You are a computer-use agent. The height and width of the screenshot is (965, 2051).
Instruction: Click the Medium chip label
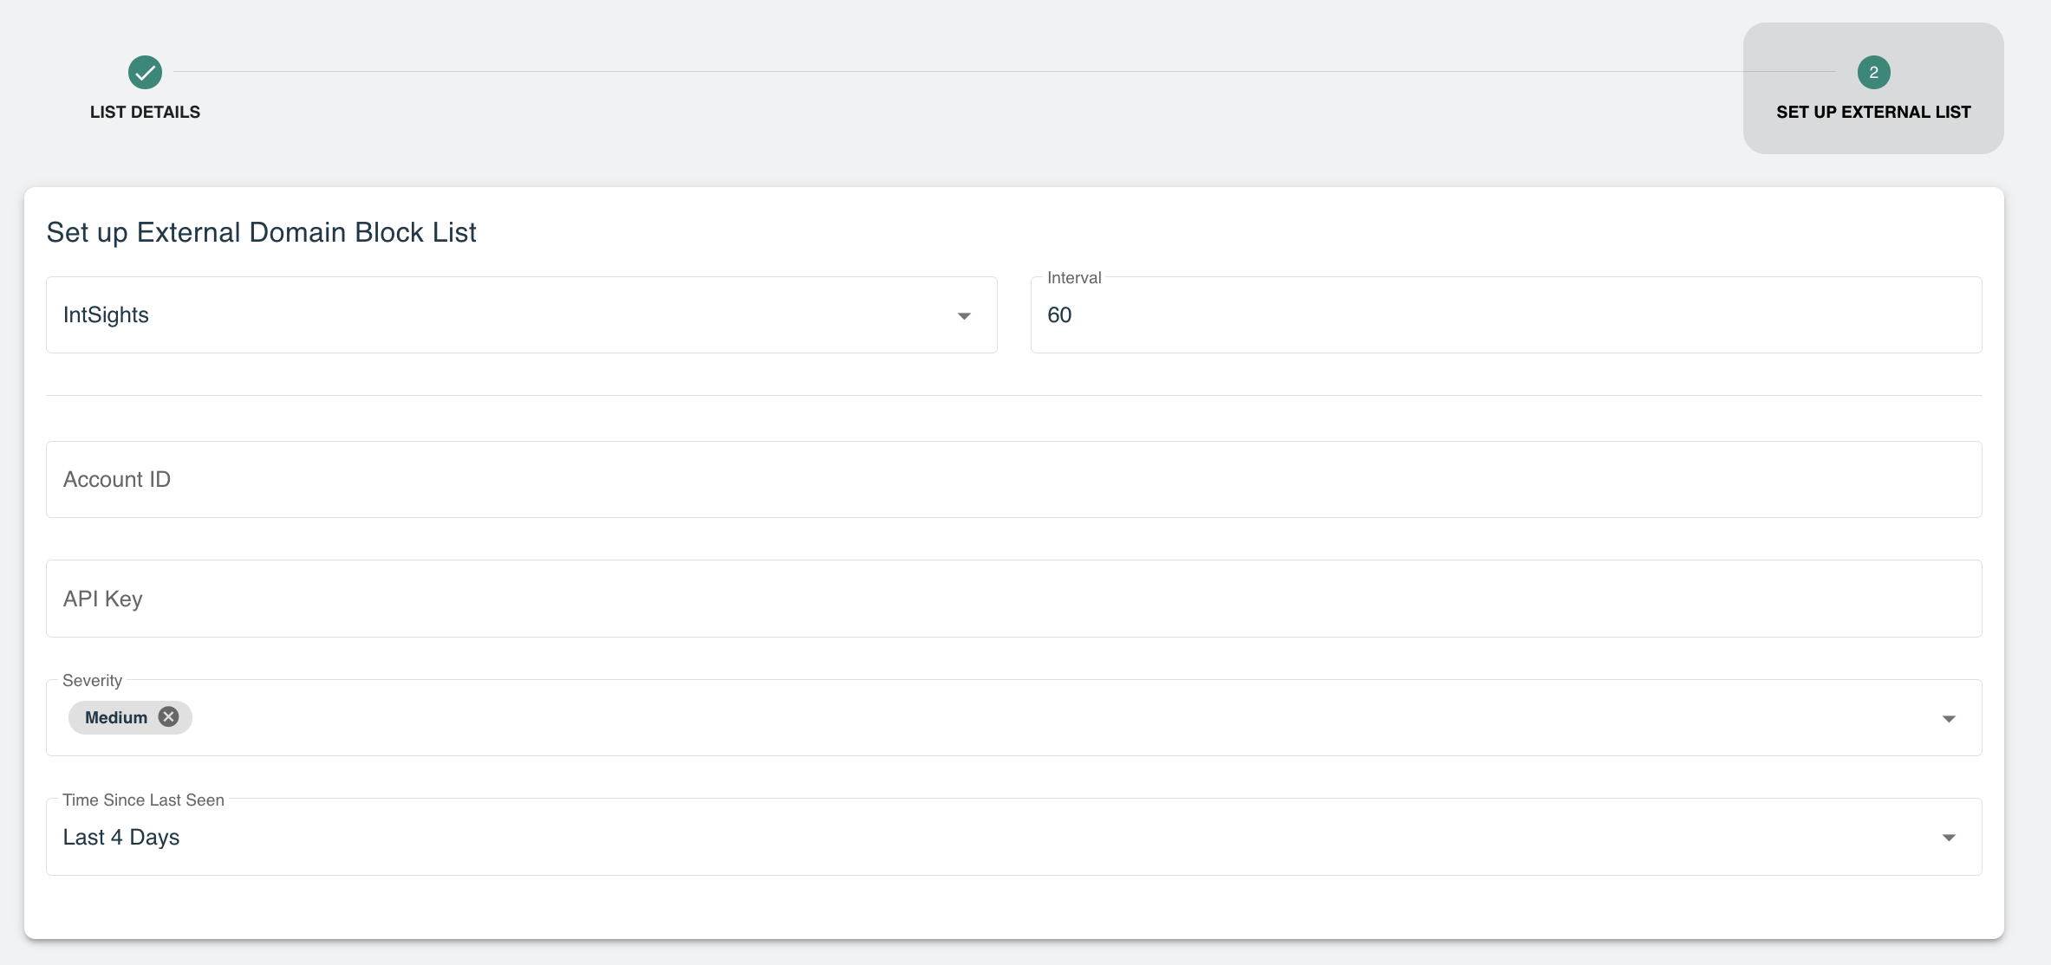pos(116,717)
